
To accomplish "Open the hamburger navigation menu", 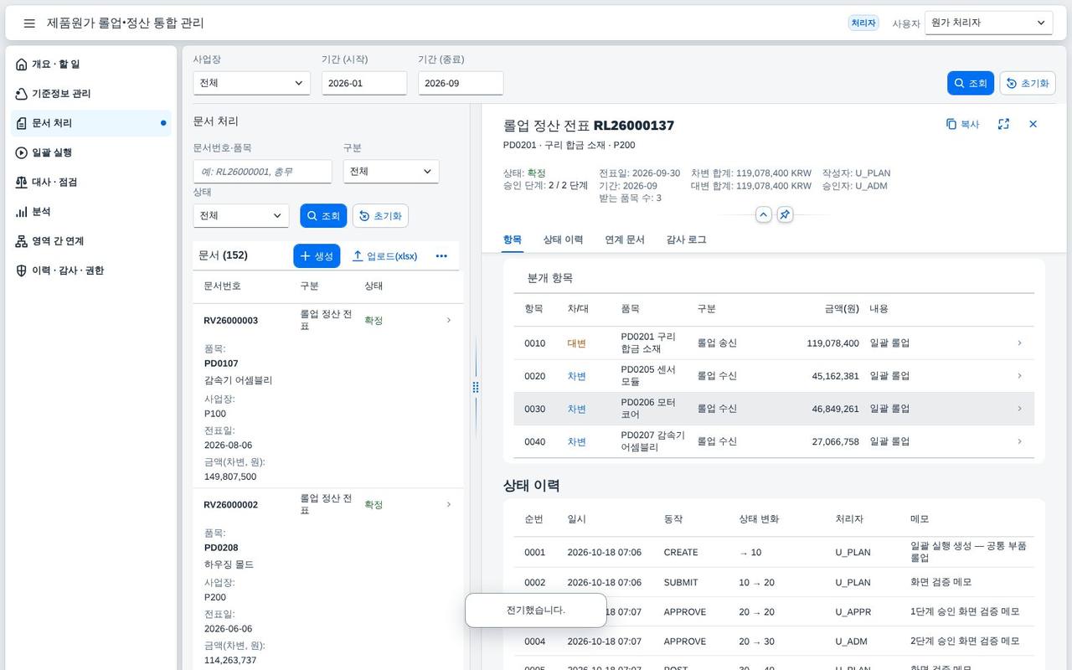I will coord(29,23).
